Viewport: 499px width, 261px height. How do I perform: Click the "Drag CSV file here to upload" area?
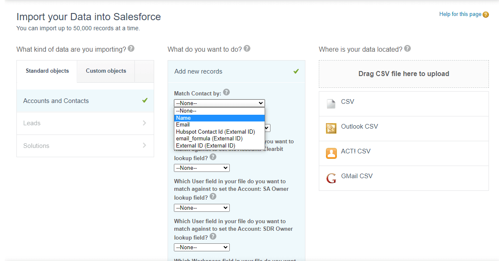404,74
